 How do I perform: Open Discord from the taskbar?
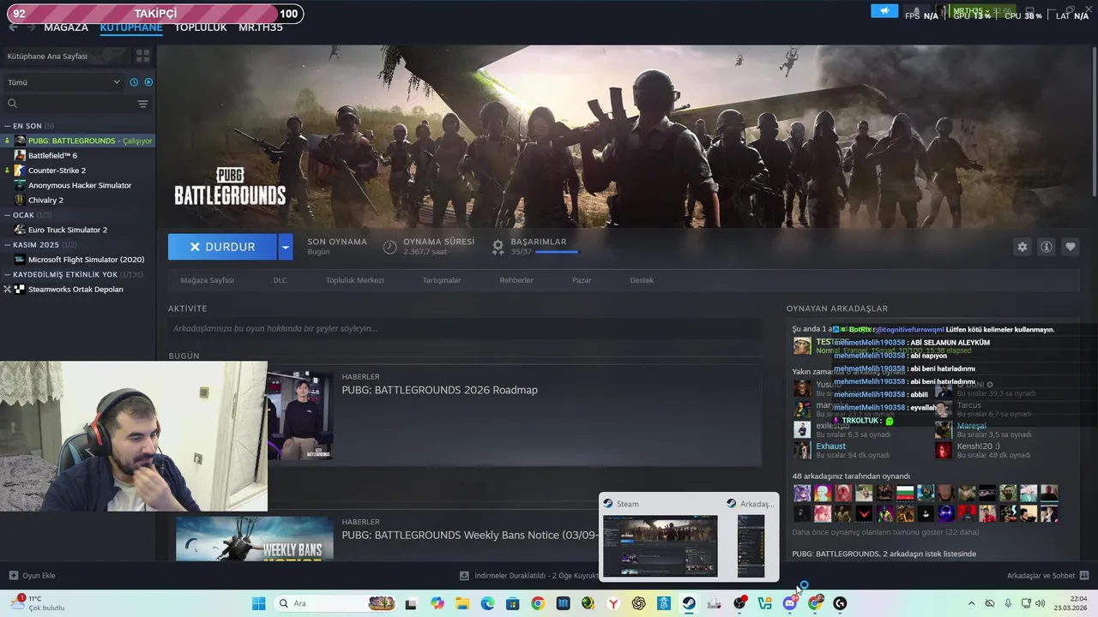click(790, 603)
